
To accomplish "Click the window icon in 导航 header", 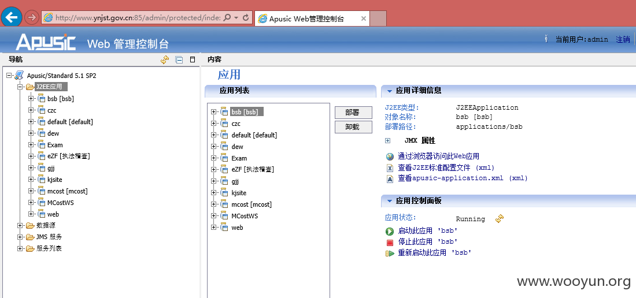I will 193,59.
